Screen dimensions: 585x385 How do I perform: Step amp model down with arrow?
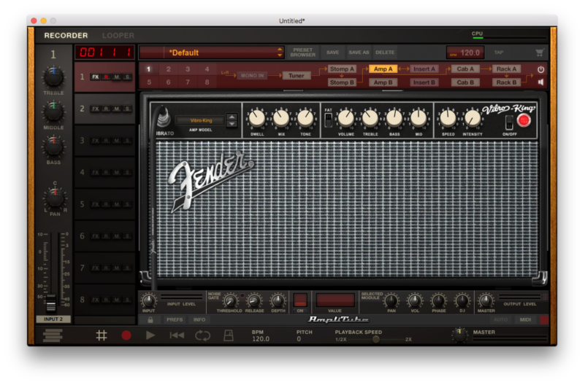[x=232, y=124]
